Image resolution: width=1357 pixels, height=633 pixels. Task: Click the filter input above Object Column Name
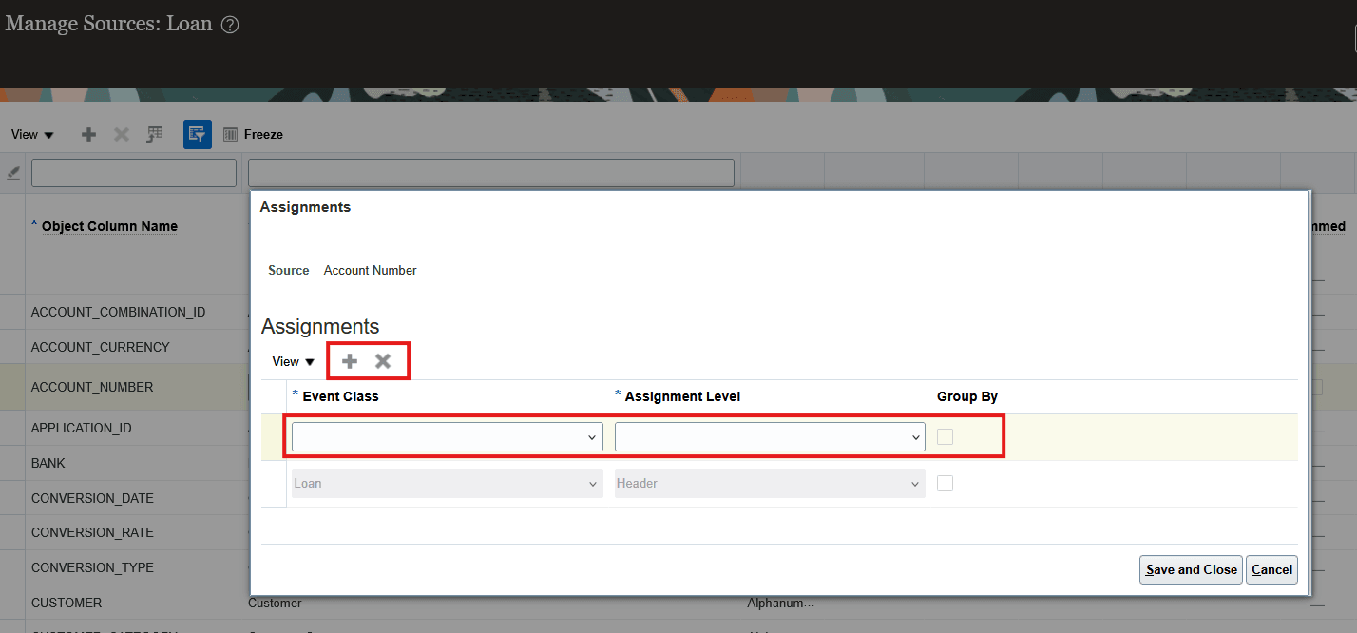[x=133, y=172]
